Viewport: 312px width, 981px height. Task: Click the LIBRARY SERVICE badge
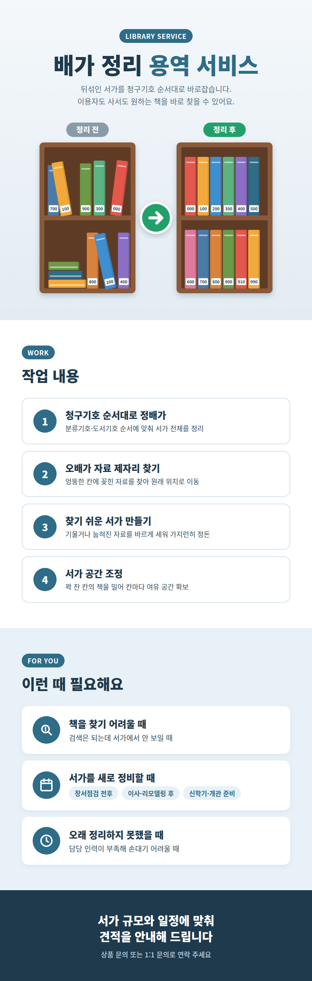point(156,36)
